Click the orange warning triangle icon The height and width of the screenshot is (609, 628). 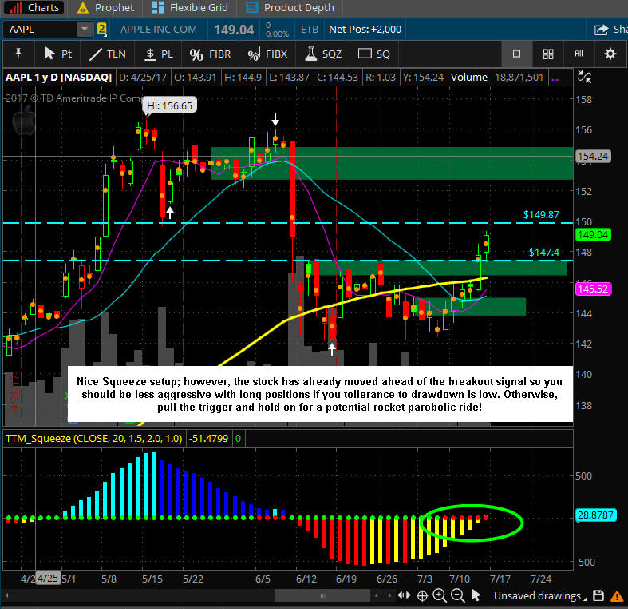click(616, 596)
